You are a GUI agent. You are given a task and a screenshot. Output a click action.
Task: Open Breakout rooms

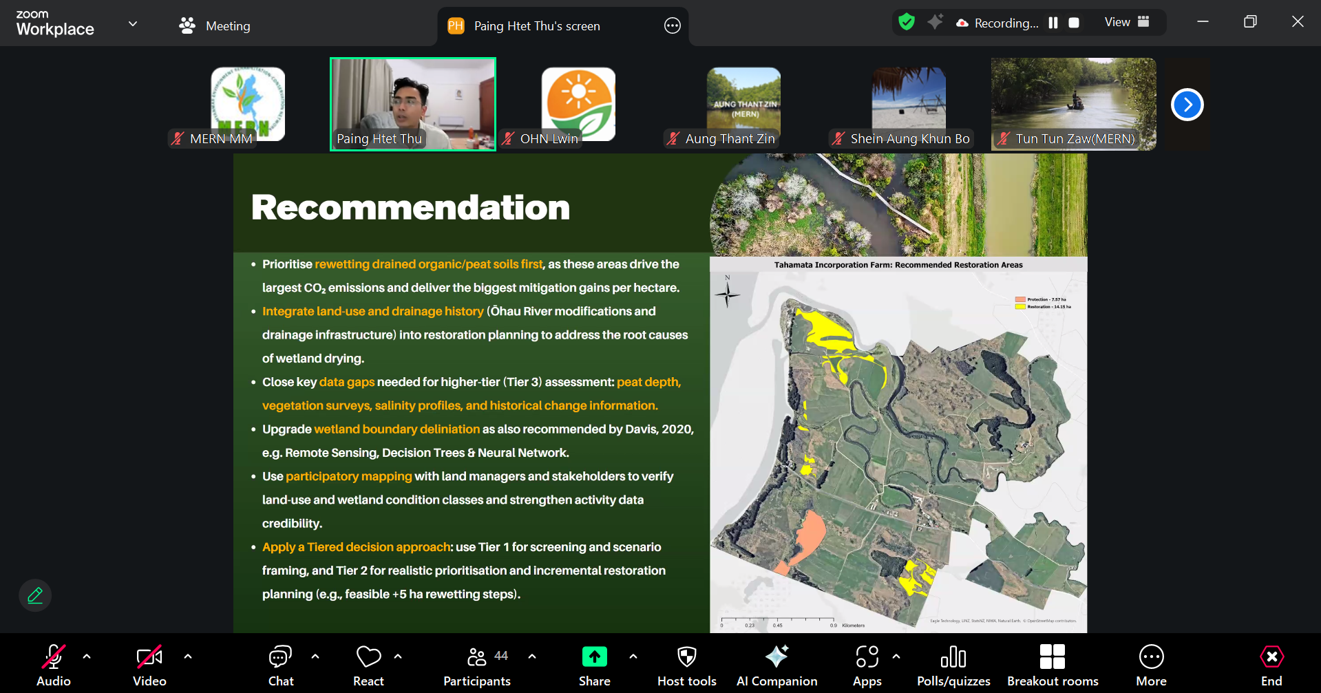point(1053,665)
